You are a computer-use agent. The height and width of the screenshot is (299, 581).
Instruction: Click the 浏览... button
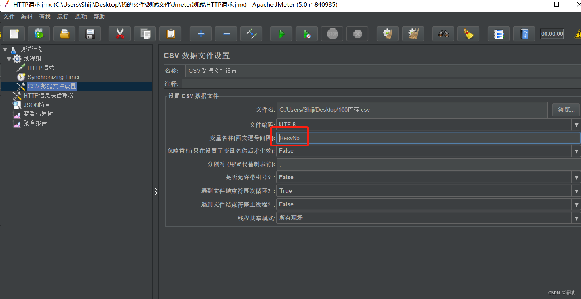566,110
